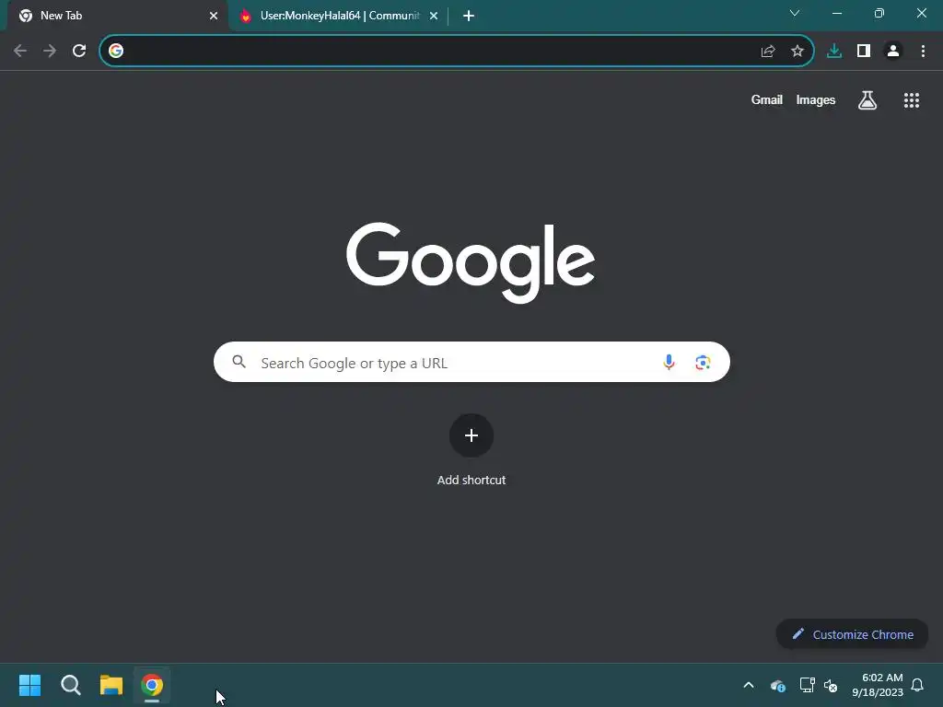This screenshot has height=707, width=943.
Task: Open the Windows Start menu
Action: click(x=30, y=685)
